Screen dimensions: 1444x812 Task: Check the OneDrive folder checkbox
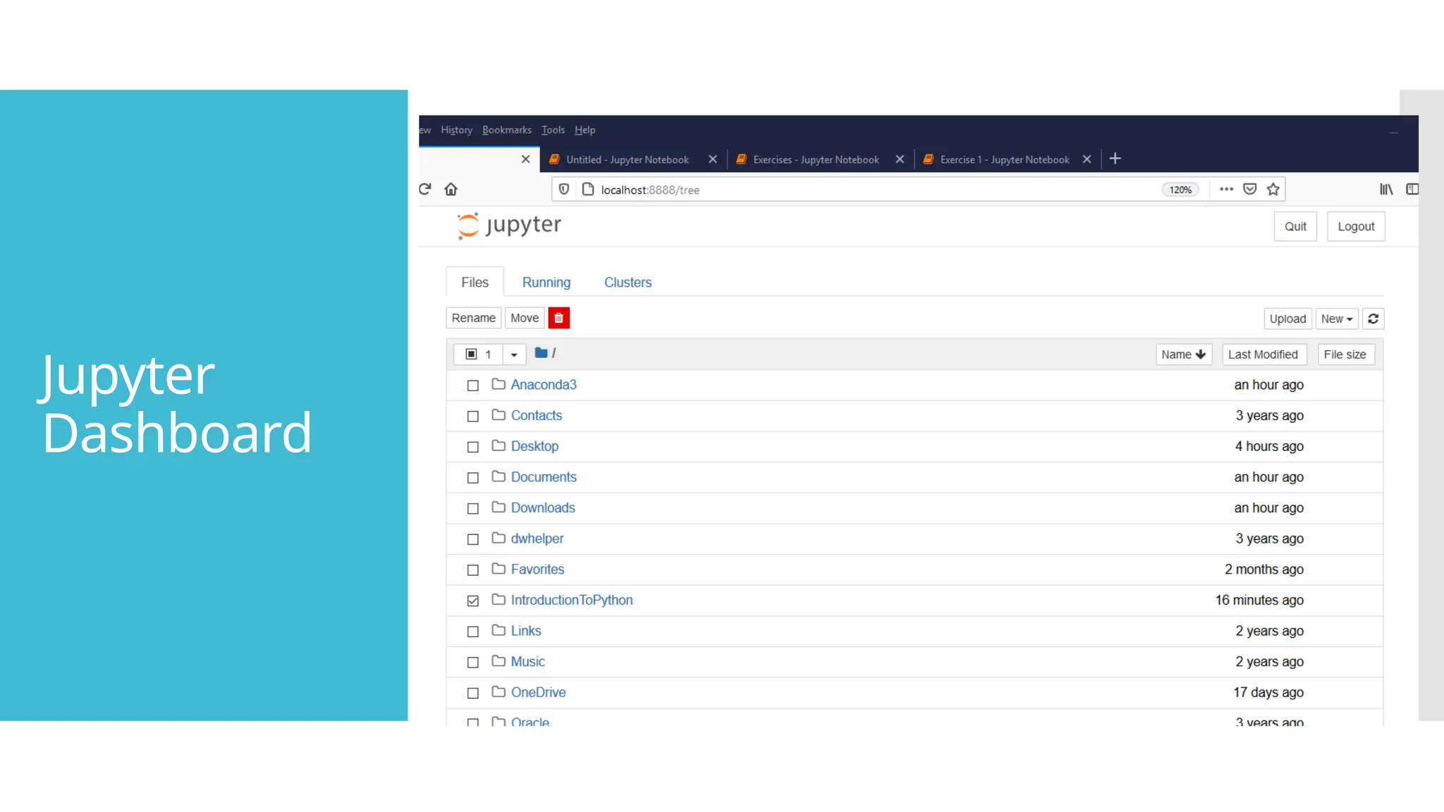[473, 694]
